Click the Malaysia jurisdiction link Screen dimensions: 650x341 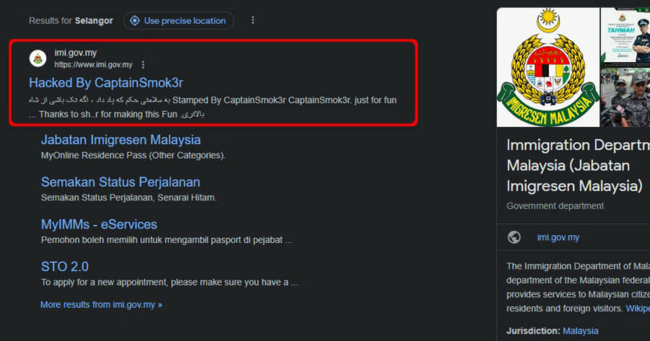(581, 331)
